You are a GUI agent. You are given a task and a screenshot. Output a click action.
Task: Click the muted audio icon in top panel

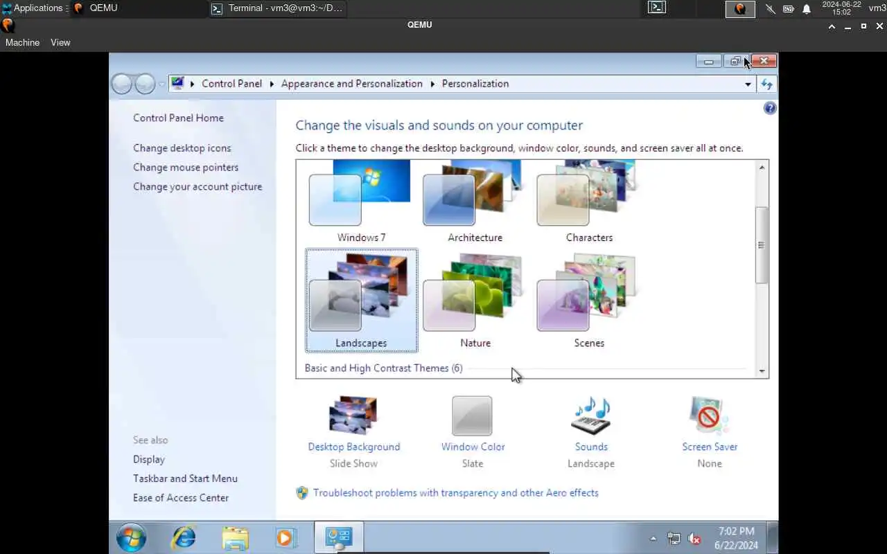coord(770,9)
